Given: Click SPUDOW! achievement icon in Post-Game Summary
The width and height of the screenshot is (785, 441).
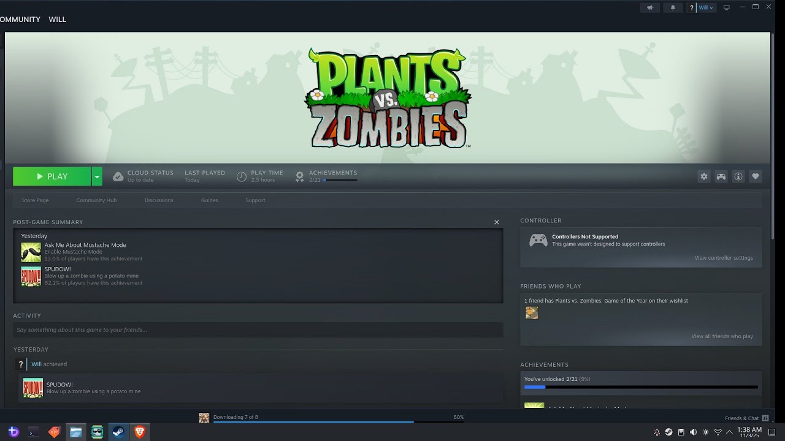Looking at the screenshot, I should coord(31,276).
